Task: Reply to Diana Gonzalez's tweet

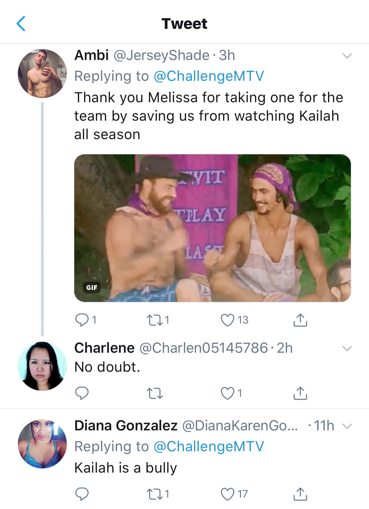Action: pos(82,494)
